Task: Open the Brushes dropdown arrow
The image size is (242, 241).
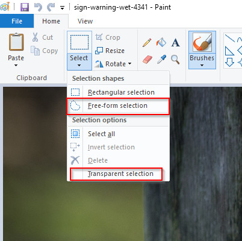Action: [202, 65]
